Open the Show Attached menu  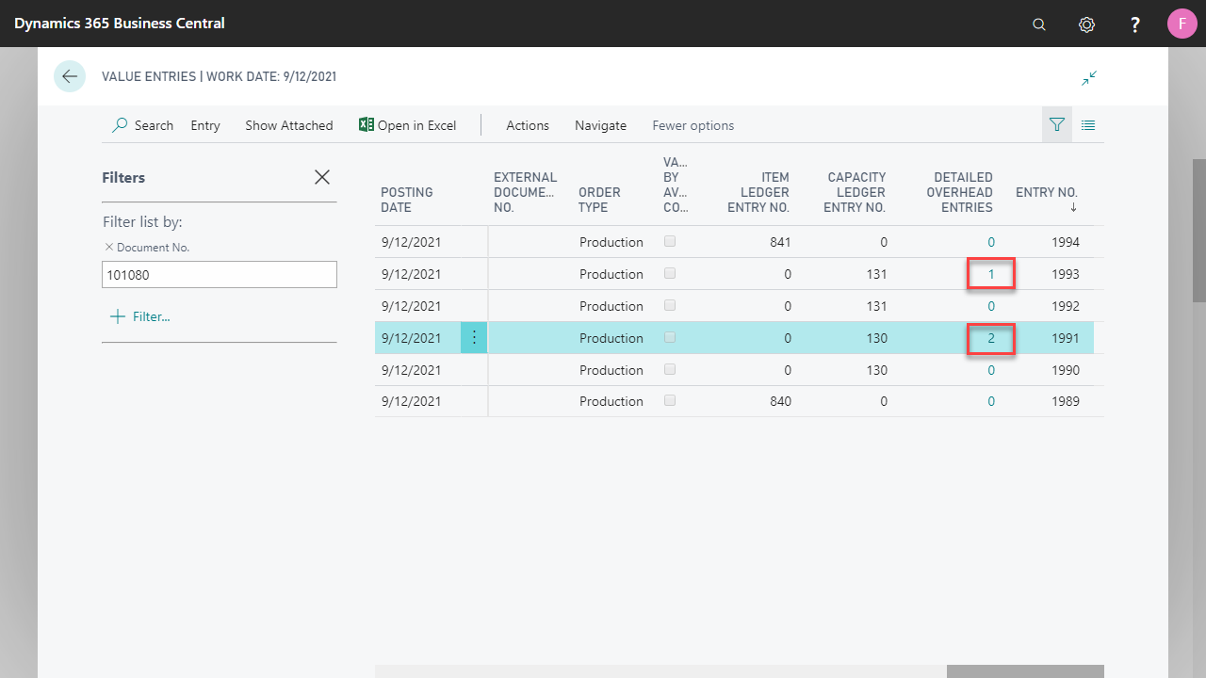tap(289, 125)
